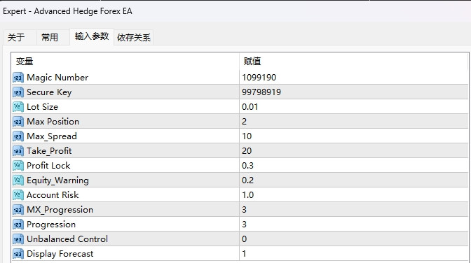This screenshot has width=471, height=263.
Task: Select the Equity_Warning variable name
Action: (x=57, y=180)
